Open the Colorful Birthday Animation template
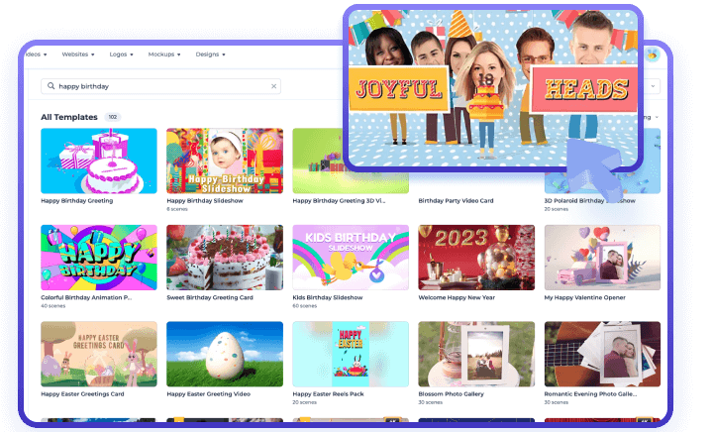The width and height of the screenshot is (713, 432). (x=98, y=257)
